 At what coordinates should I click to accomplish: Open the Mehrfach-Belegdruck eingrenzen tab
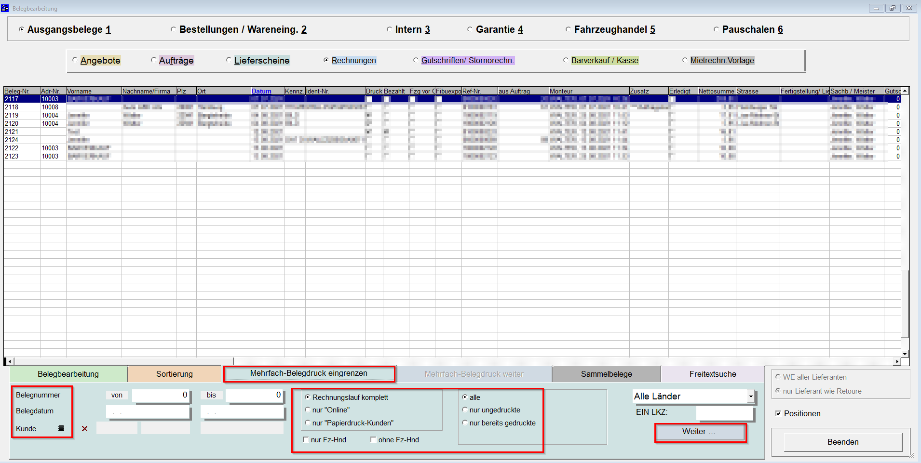[309, 373]
